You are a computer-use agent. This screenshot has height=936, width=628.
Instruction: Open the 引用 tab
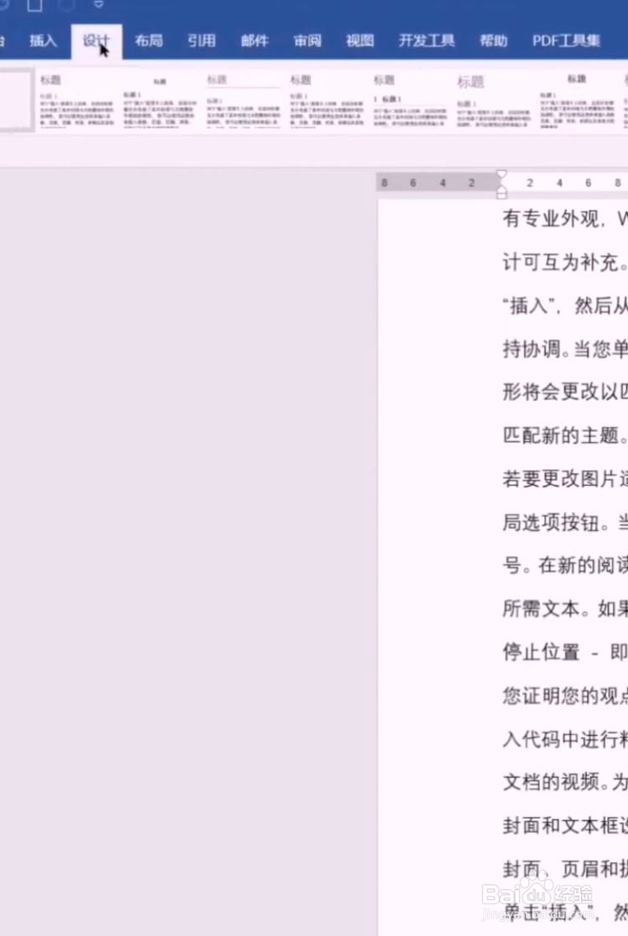[x=201, y=40]
